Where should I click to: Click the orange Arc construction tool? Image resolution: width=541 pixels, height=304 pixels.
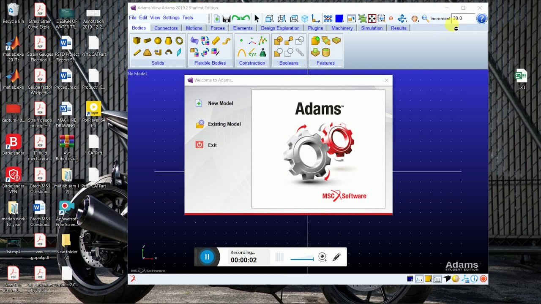coord(242,52)
